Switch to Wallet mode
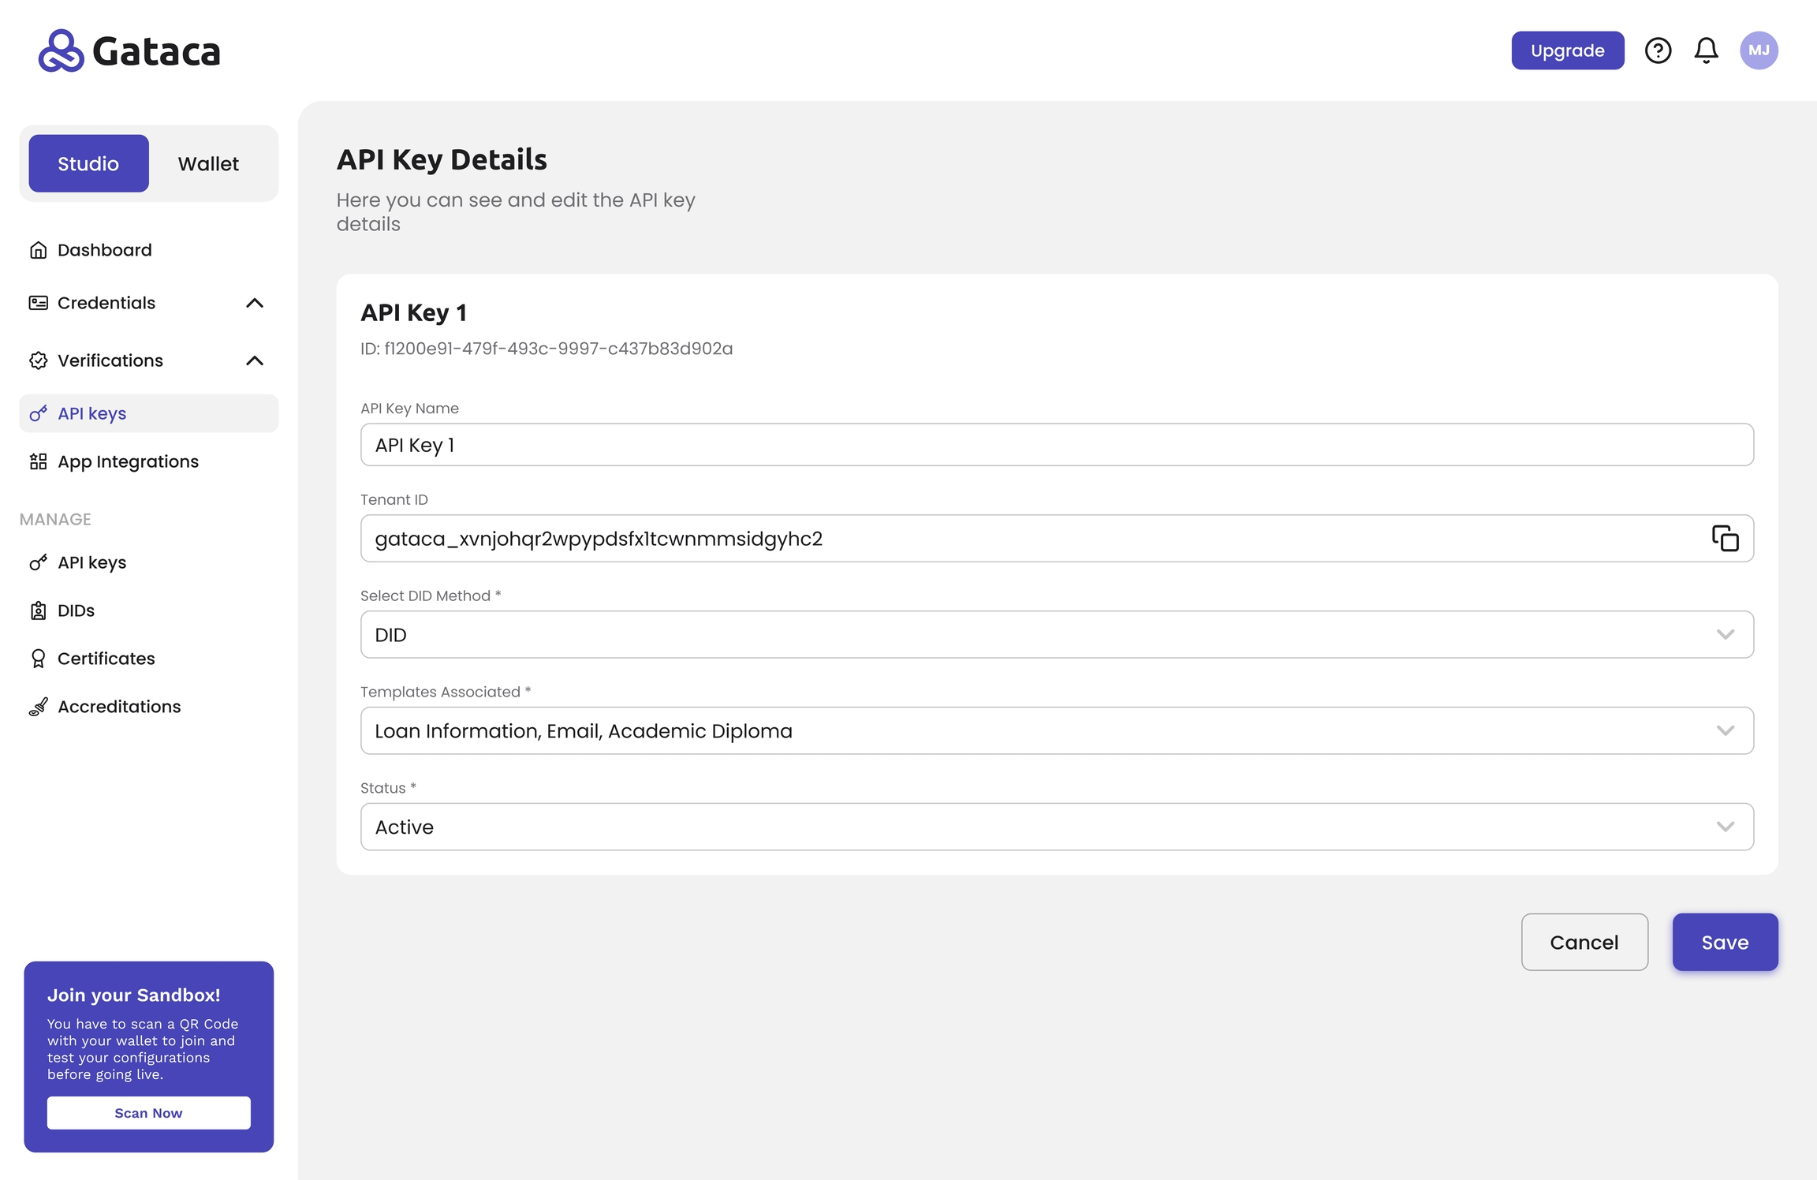This screenshot has height=1180, width=1817. pyautogui.click(x=208, y=163)
